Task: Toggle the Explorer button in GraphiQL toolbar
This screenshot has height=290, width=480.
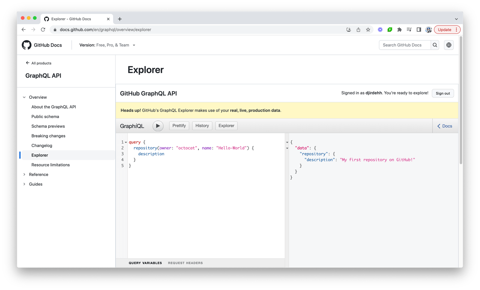Action: (226, 126)
